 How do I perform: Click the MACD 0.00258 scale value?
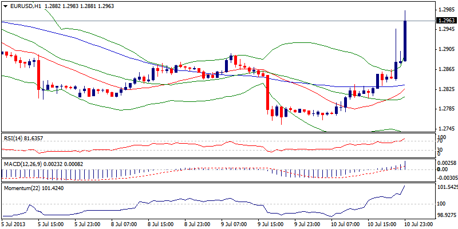[446, 163]
